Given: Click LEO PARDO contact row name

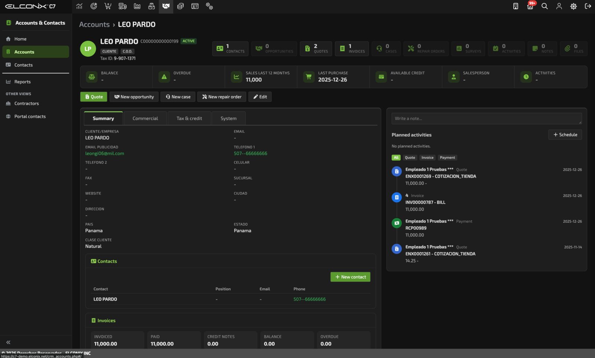Looking at the screenshot, I should [105, 299].
